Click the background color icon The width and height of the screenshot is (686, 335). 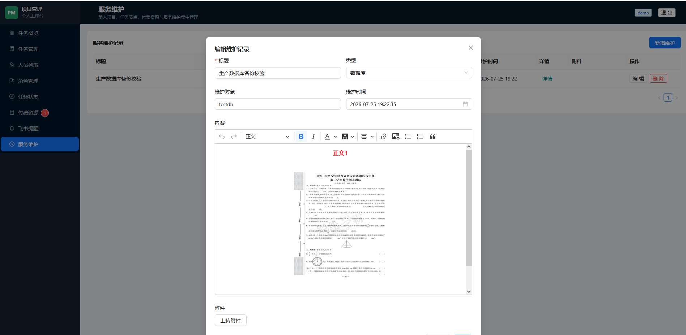345,136
